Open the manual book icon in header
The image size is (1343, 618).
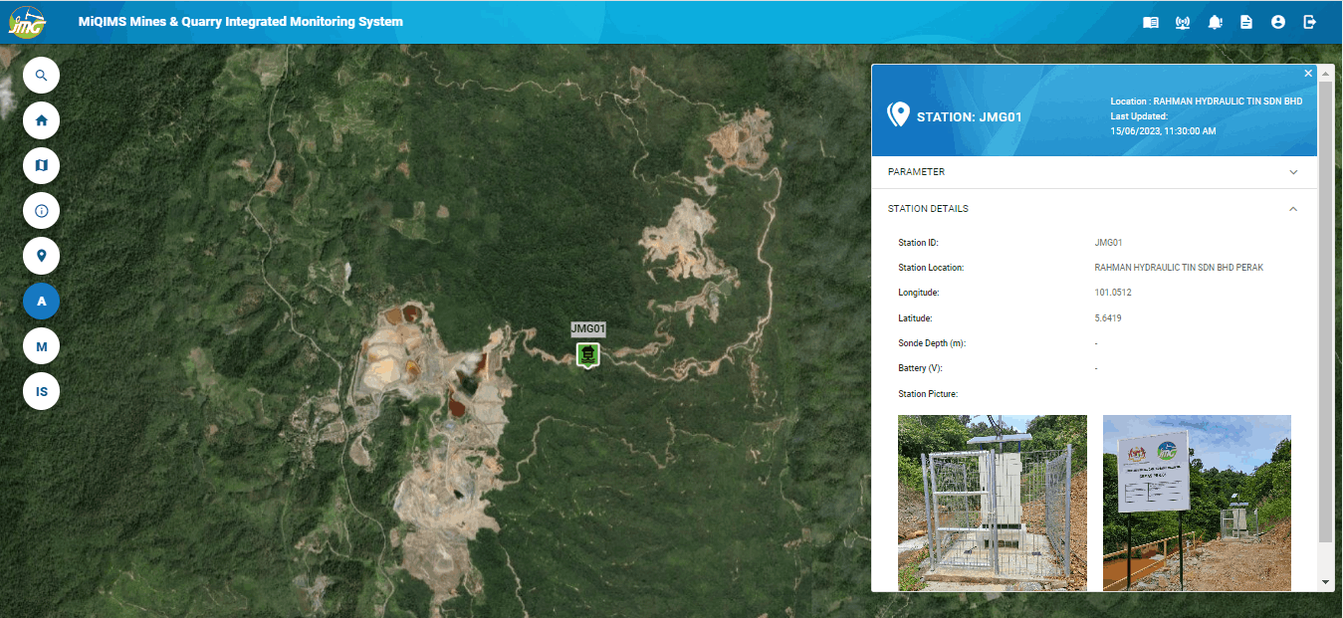[x=1151, y=22]
